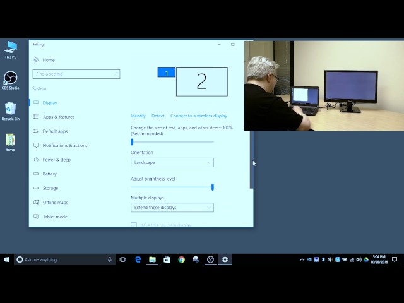
Task: Click the Google Drive tray icon
Action: click(366, 259)
